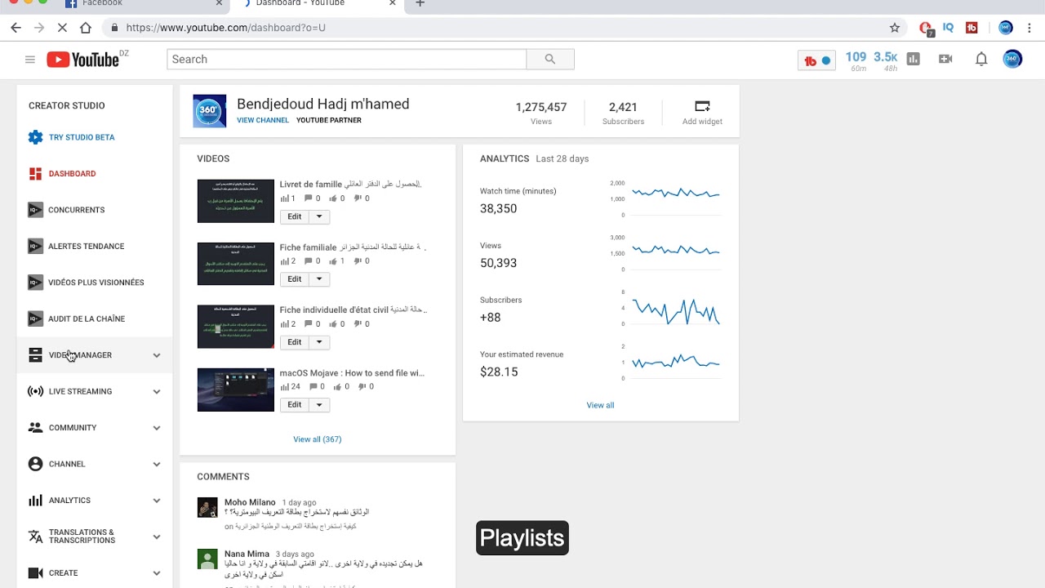Click the estimated revenue $28.15 value
Image resolution: width=1045 pixels, height=588 pixels.
(499, 372)
